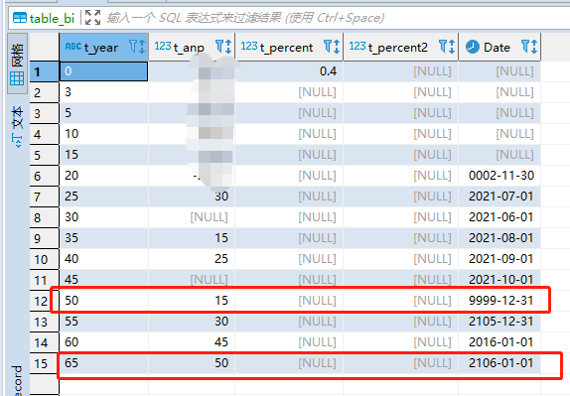This screenshot has width=570, height=396.
Task: Click Date cell 2021-08-01
Action: pyautogui.click(x=500, y=238)
